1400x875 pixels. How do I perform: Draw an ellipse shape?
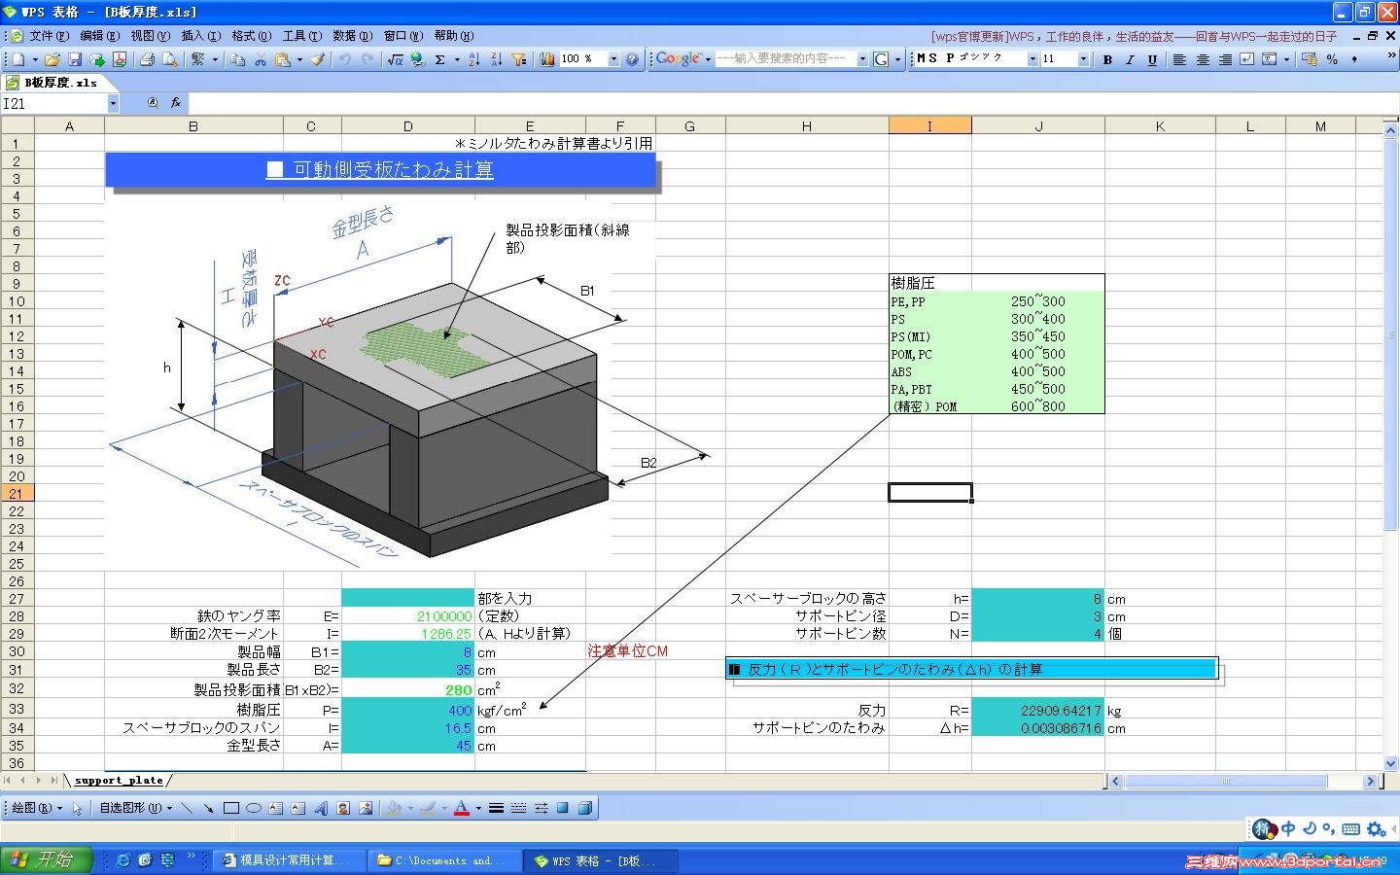(254, 808)
